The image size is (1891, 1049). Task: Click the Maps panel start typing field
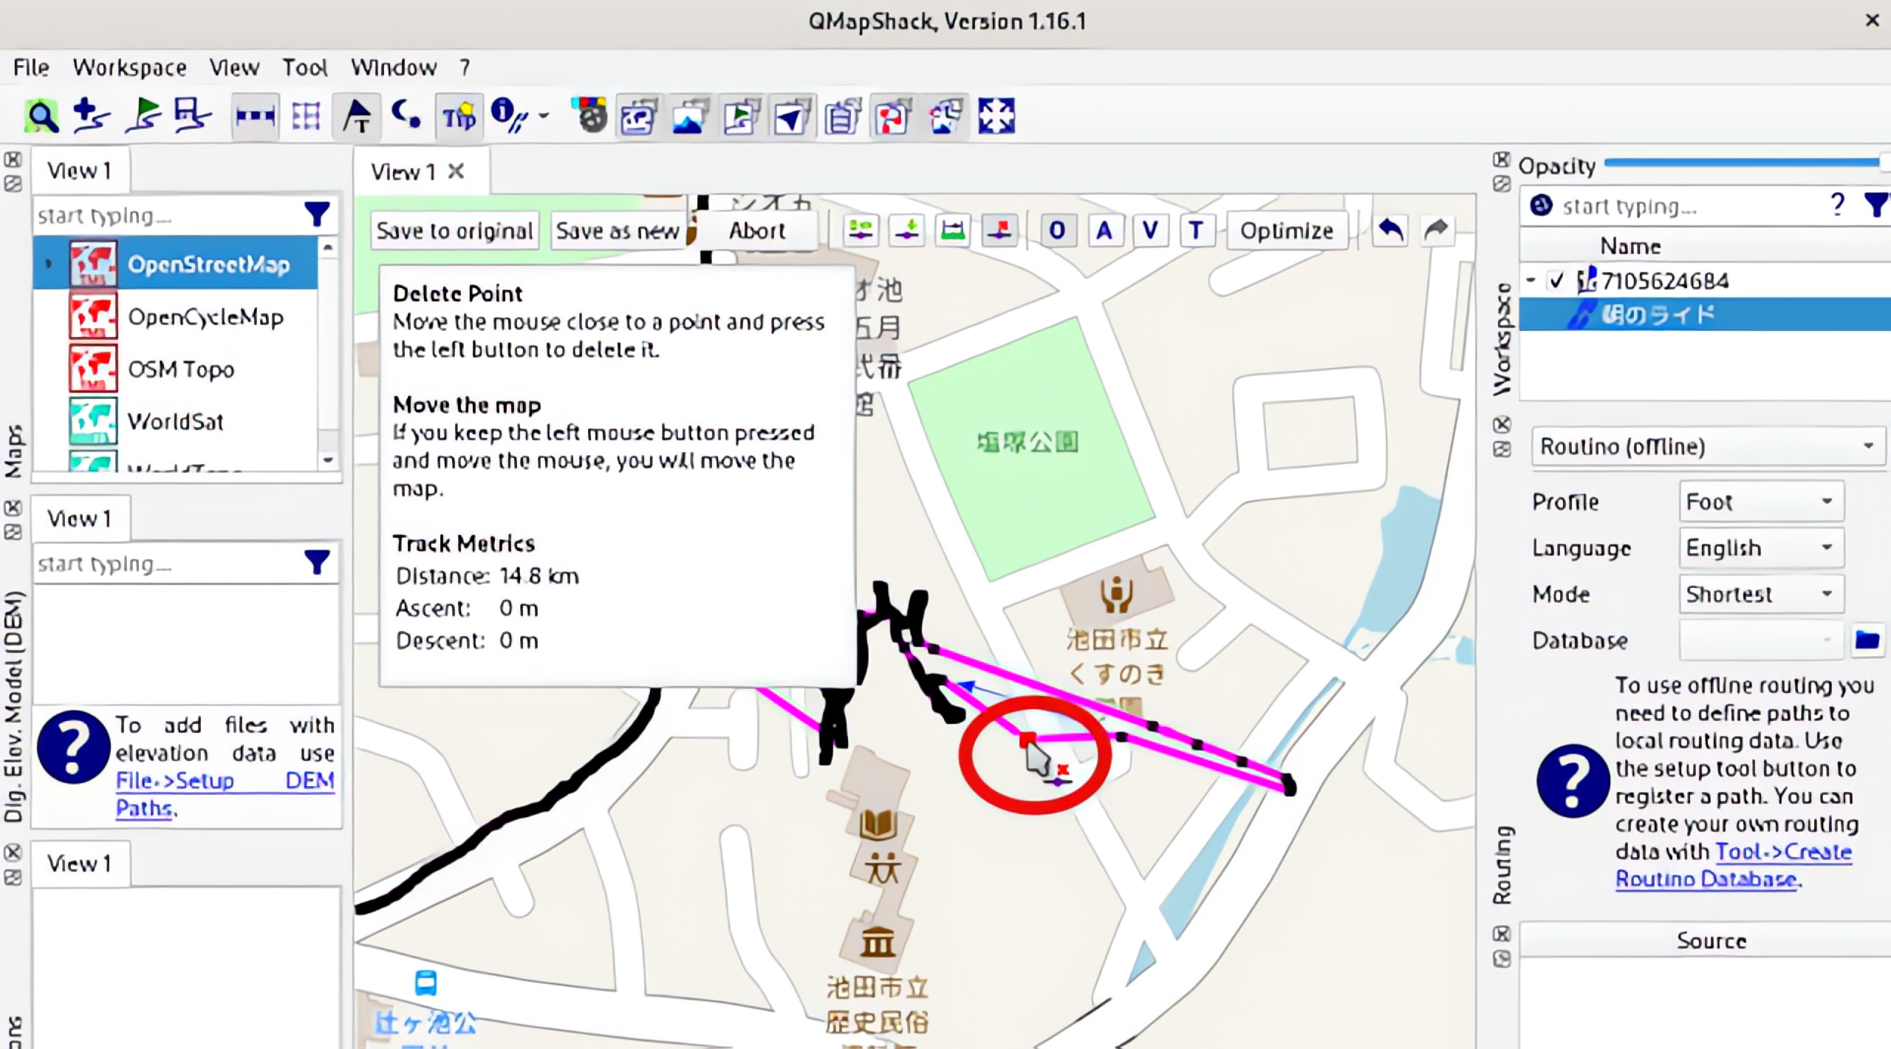click(167, 215)
